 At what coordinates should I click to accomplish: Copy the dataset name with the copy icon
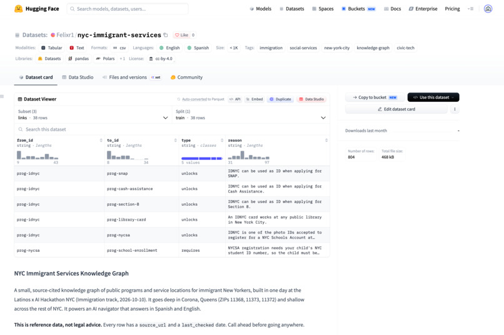[x=166, y=35]
